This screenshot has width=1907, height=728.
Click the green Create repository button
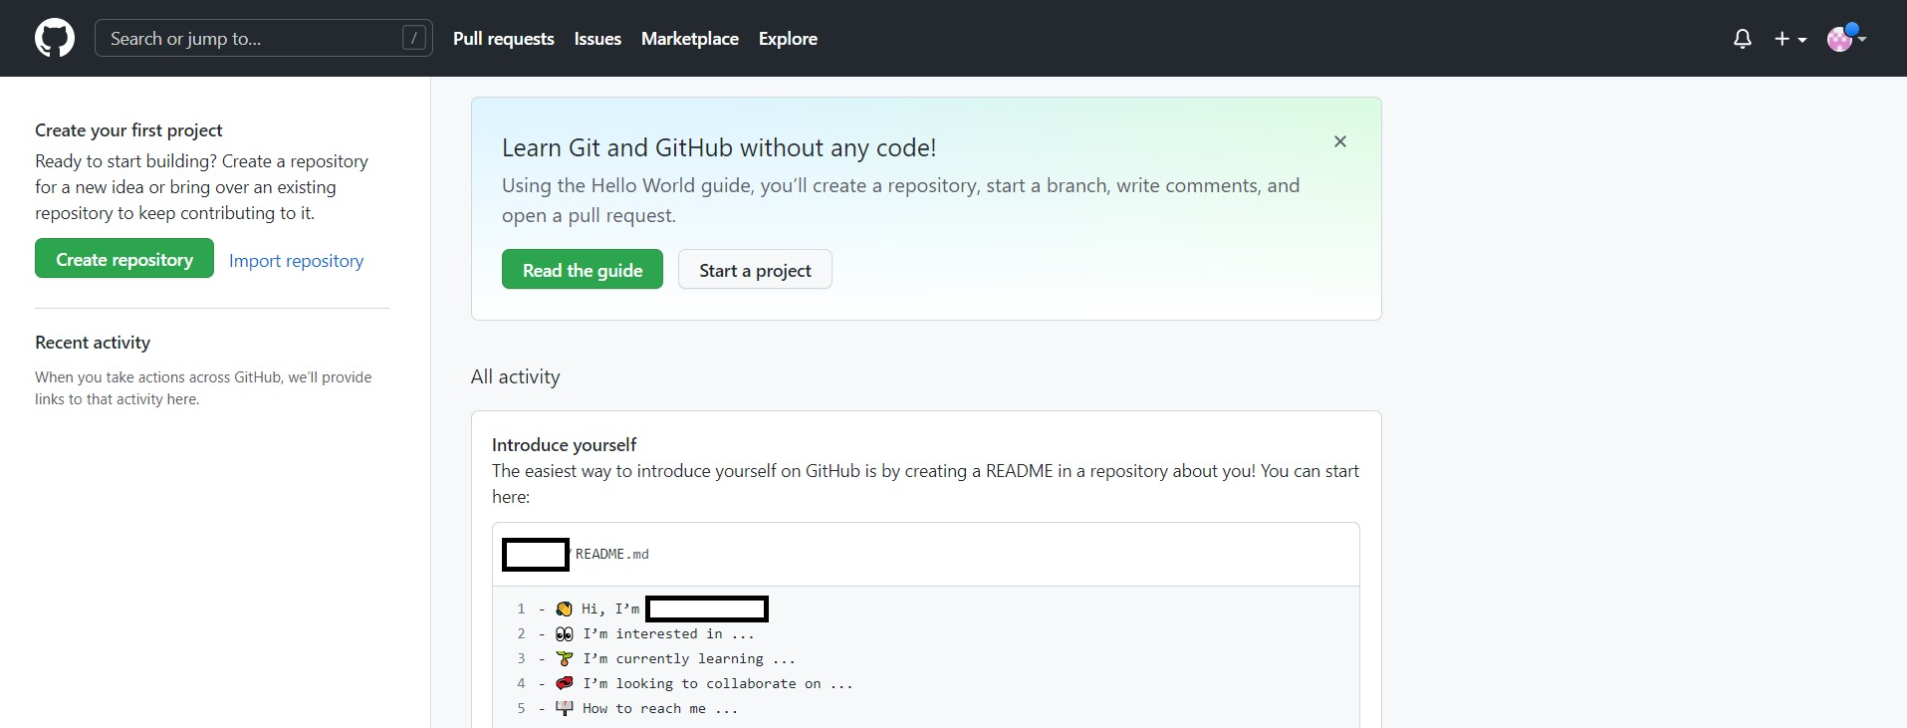(124, 259)
